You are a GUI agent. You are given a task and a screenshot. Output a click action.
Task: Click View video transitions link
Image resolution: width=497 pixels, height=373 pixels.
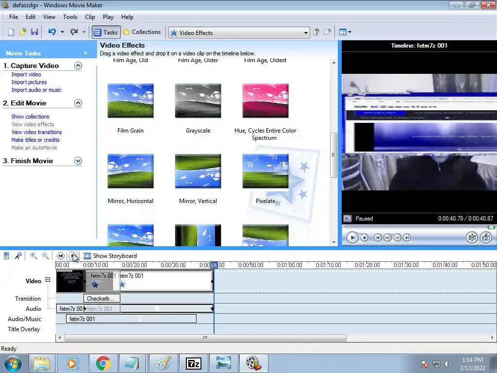click(37, 132)
